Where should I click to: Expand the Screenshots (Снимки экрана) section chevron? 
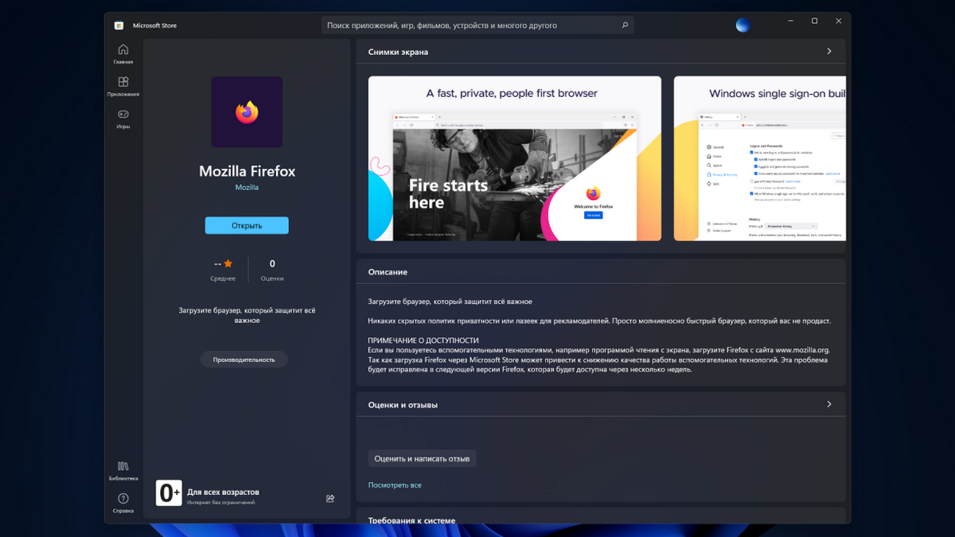pos(828,52)
